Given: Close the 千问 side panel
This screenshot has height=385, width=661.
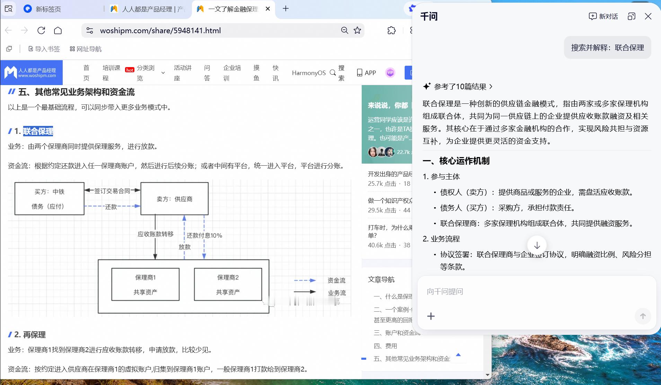Looking at the screenshot, I should pyautogui.click(x=648, y=16).
